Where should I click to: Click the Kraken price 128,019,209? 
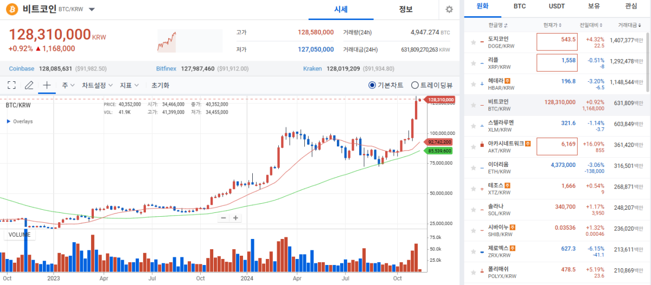pyautogui.click(x=343, y=69)
